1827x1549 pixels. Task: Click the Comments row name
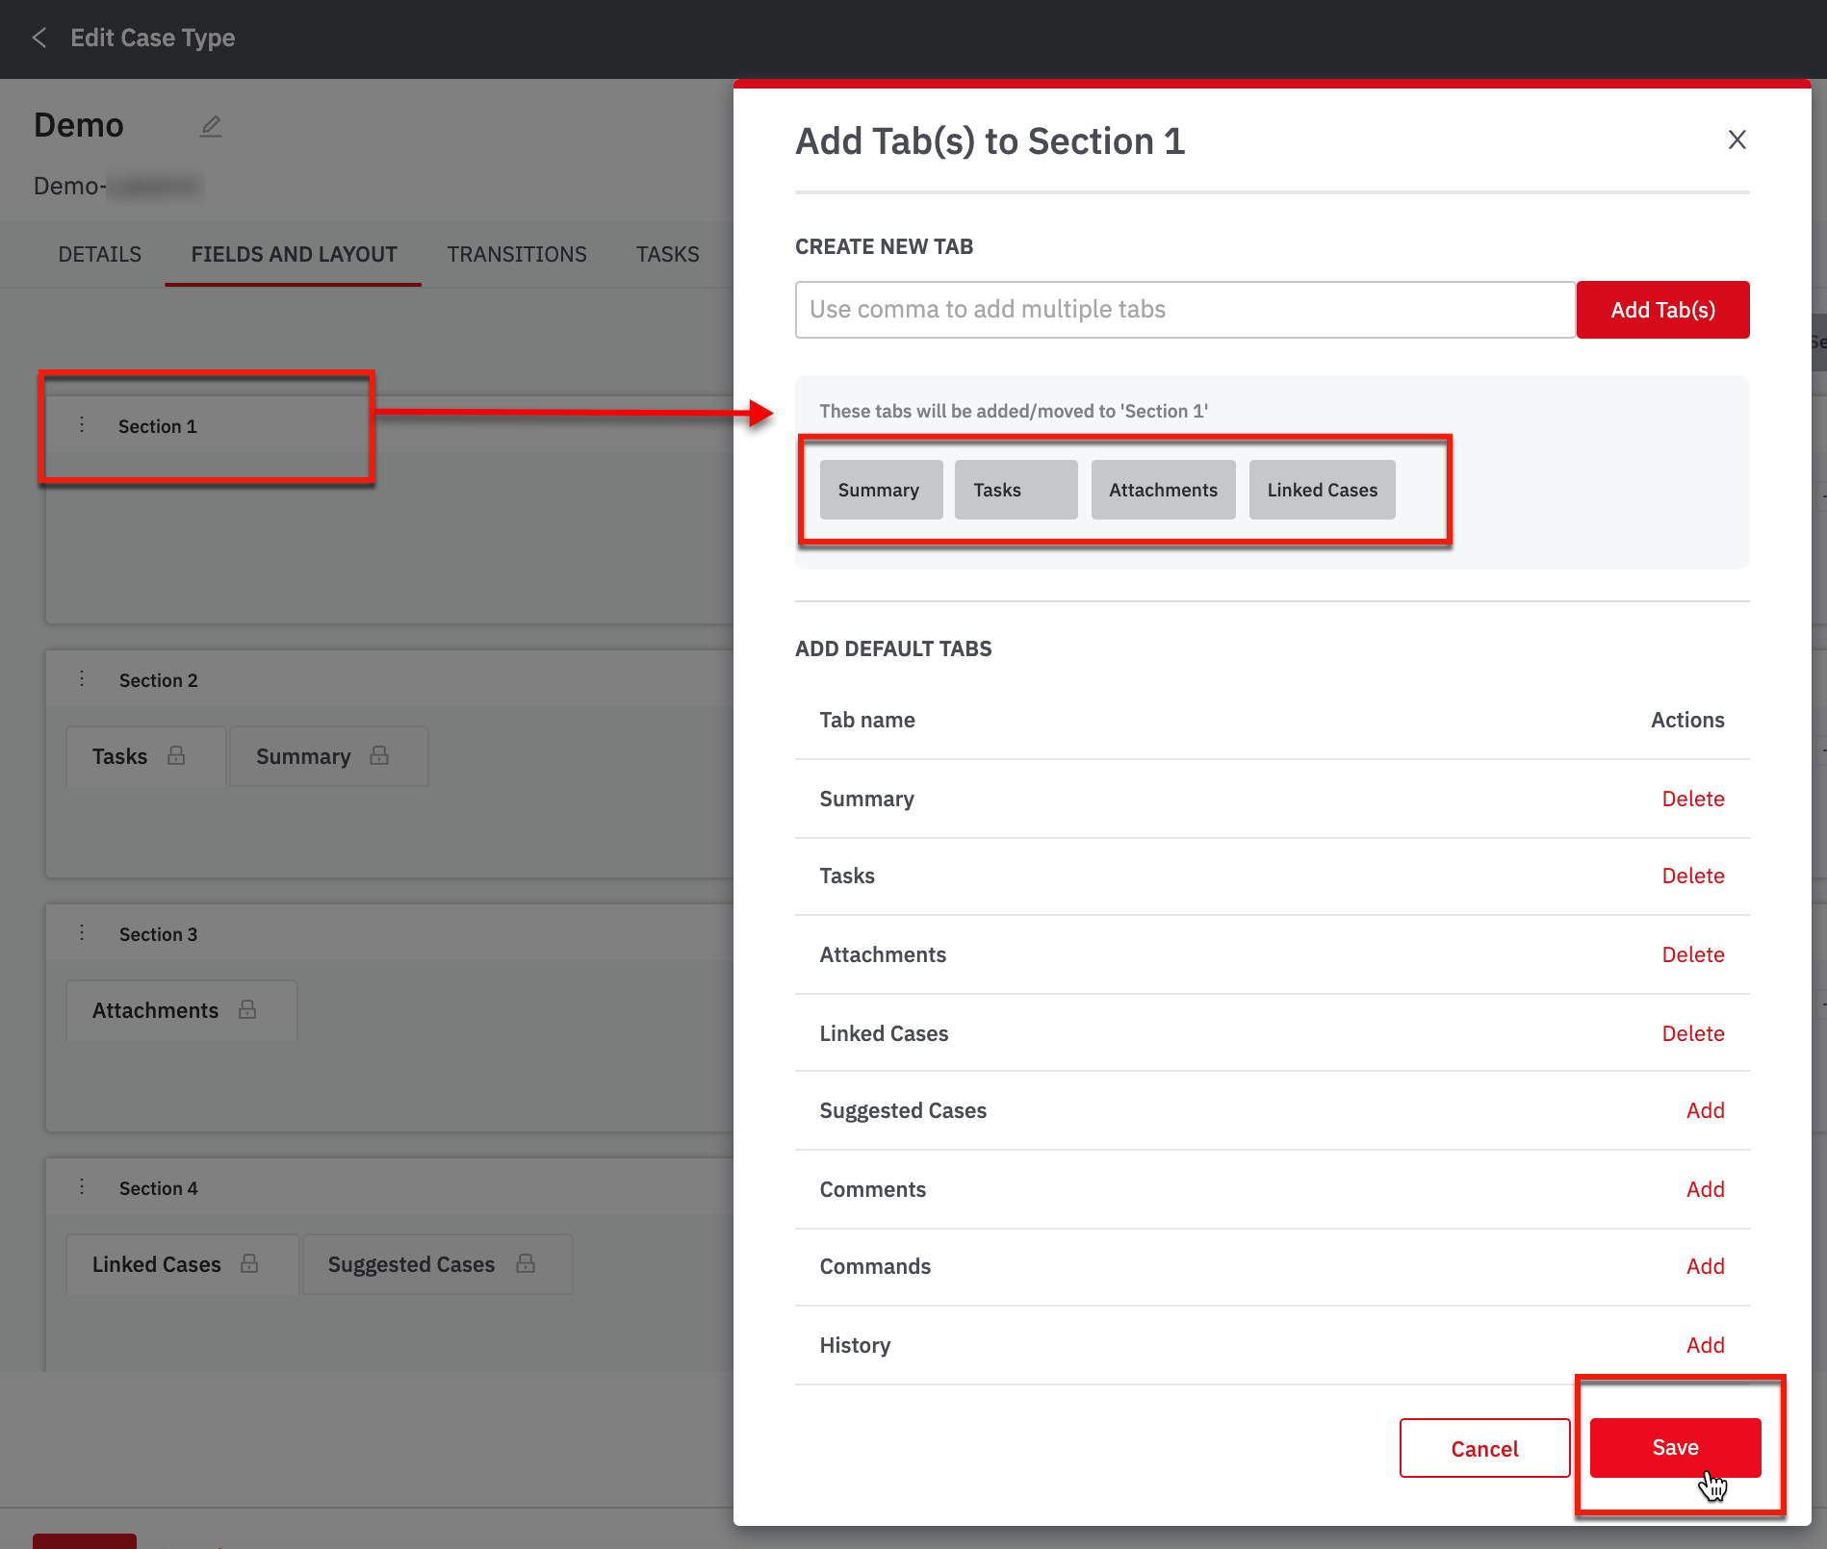point(872,1189)
